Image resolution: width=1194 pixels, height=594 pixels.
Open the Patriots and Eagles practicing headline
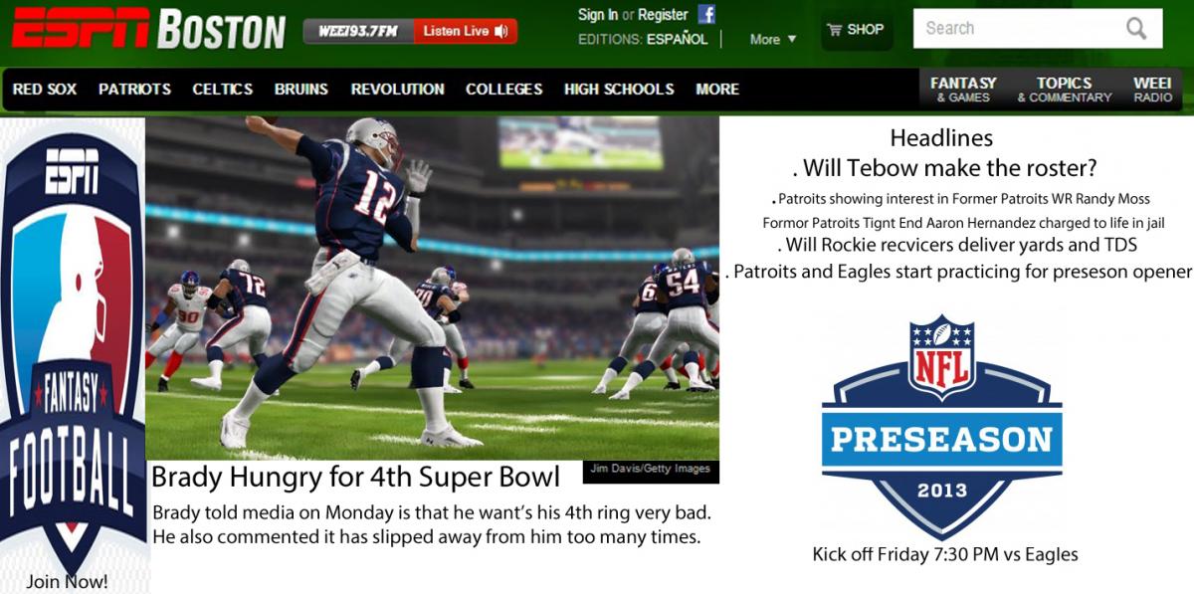pos(958,271)
